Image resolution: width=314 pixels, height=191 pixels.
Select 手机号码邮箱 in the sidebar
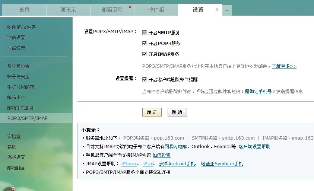tap(20, 87)
